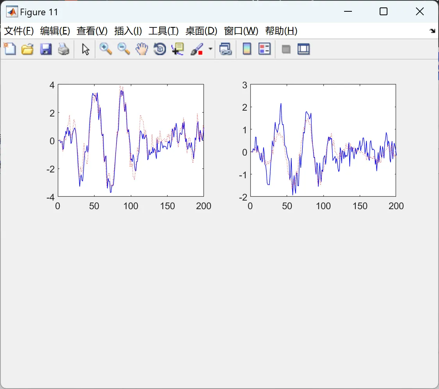The width and height of the screenshot is (439, 389).
Task: Click the Show Plot Tools and Dock icon
Action: click(x=303, y=49)
